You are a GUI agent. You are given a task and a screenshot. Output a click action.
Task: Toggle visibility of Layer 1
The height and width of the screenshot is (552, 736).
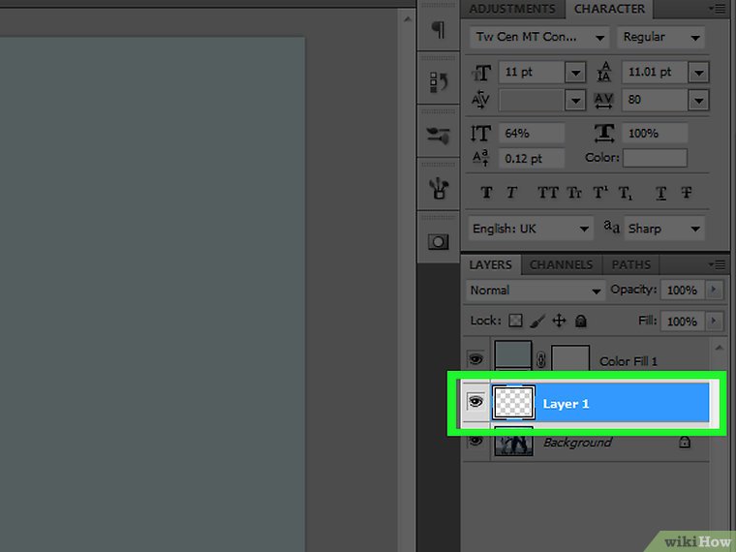(475, 402)
